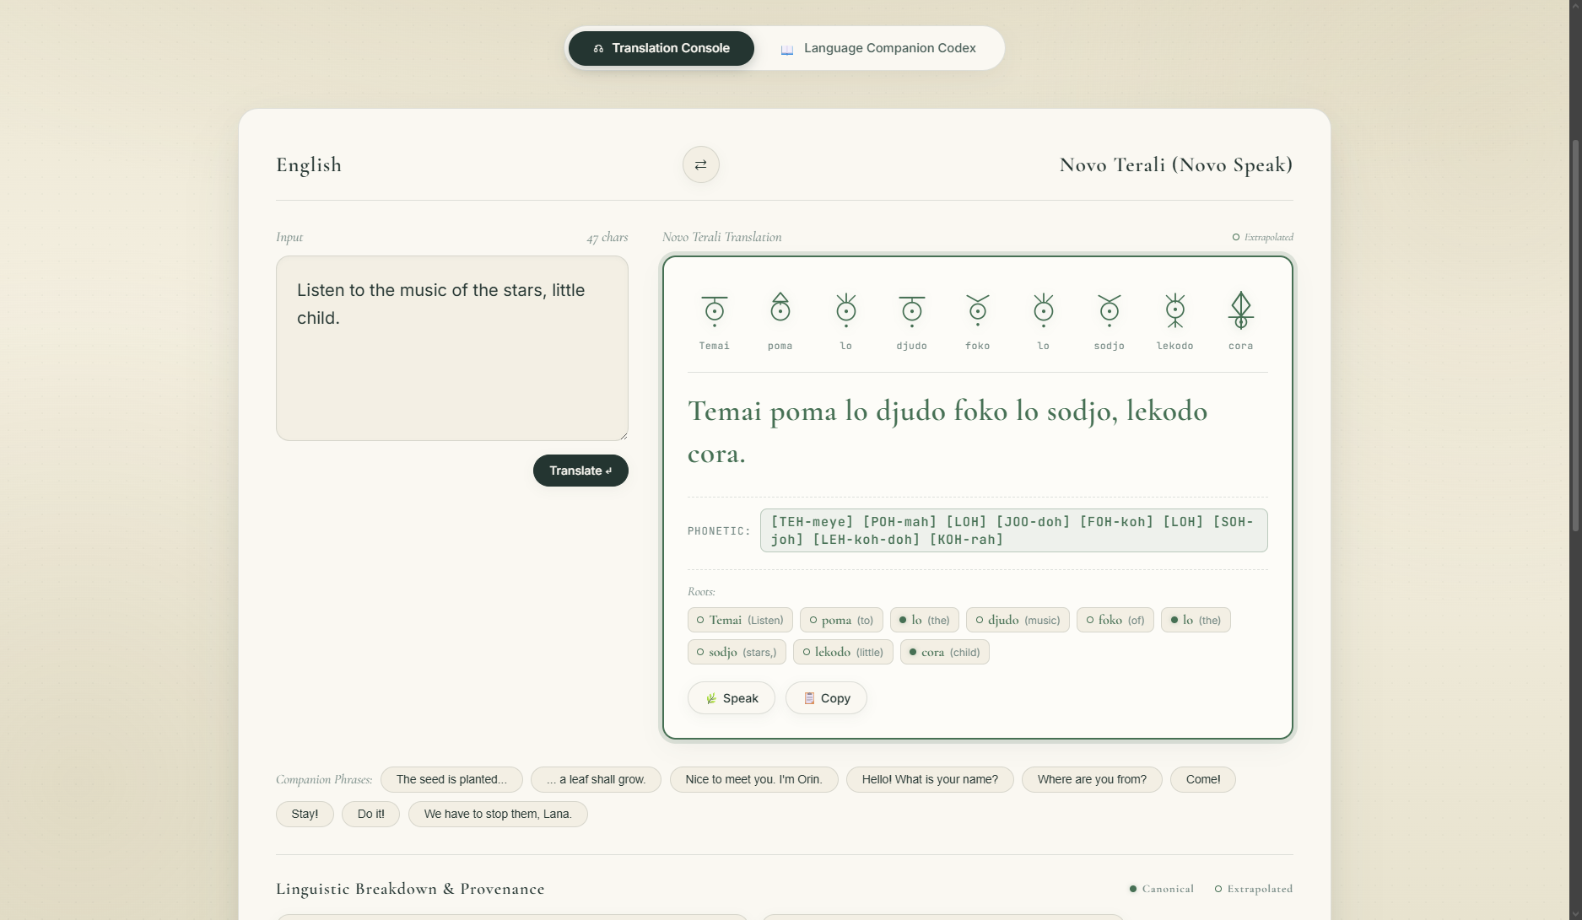
Task: Select the foko (of) root chip
Action: pos(1115,620)
